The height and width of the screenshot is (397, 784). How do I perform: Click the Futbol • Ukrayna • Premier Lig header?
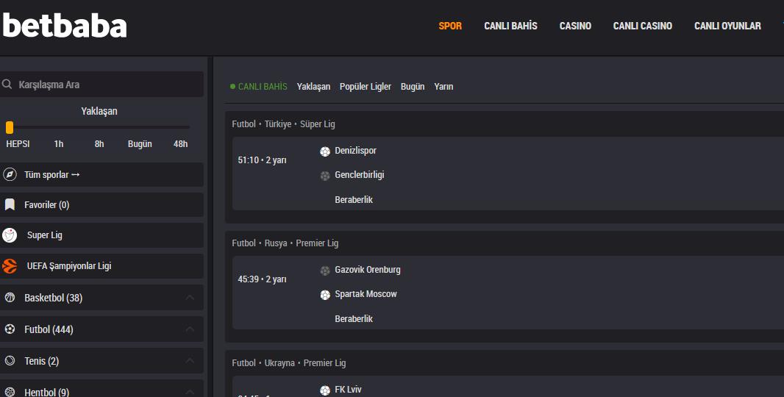(x=289, y=363)
